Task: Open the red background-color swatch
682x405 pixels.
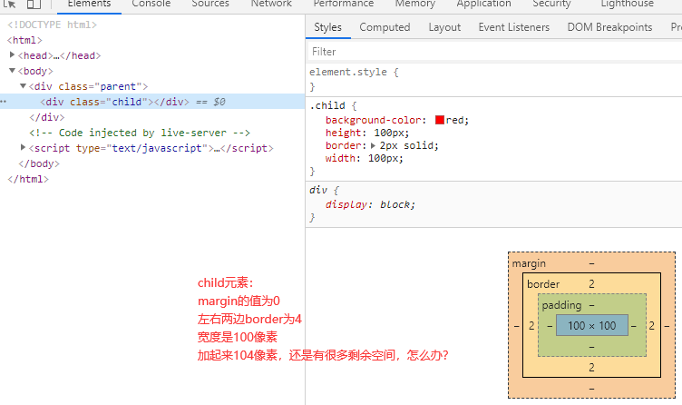Action: (440, 120)
